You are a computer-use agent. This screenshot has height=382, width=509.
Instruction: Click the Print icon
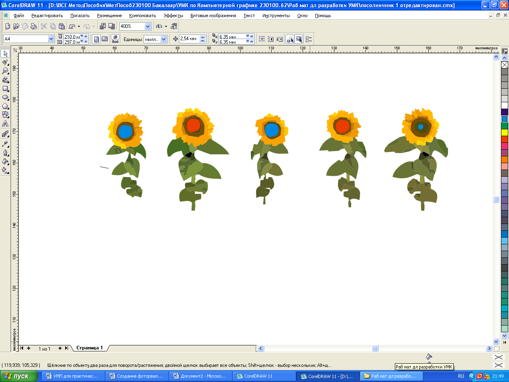coord(34,26)
